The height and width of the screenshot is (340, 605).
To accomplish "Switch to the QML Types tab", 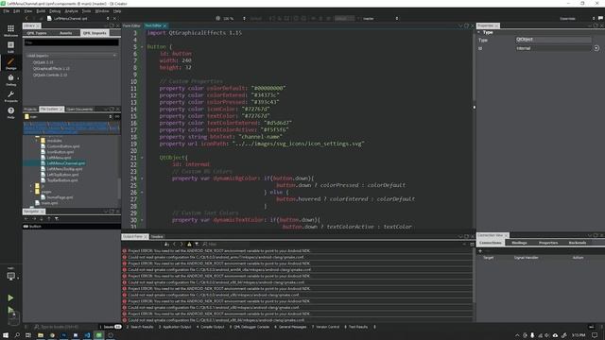I will point(37,33).
